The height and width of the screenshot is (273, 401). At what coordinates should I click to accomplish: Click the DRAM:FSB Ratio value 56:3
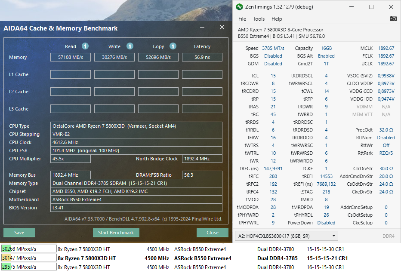[x=202, y=175]
